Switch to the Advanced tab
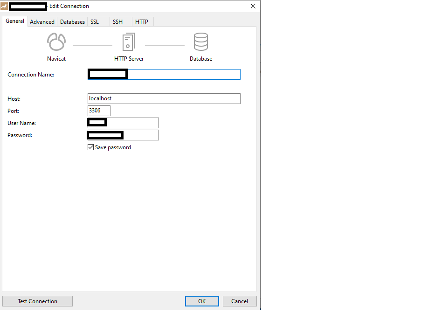This screenshot has width=448, height=313. point(42,22)
